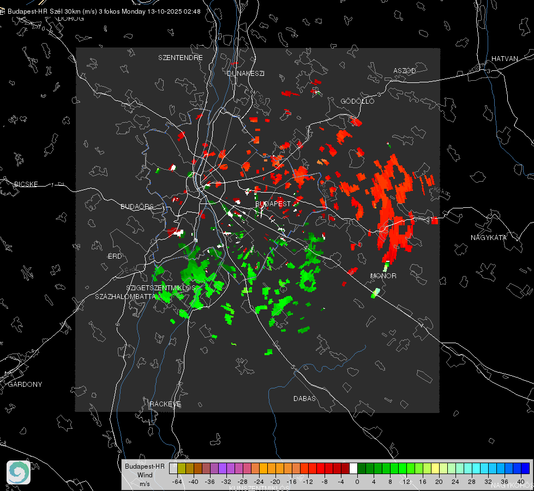This screenshot has height=491, width=534.
Task: Click the radar title text with date 13-10-2025 02:48
Action: click(x=104, y=11)
